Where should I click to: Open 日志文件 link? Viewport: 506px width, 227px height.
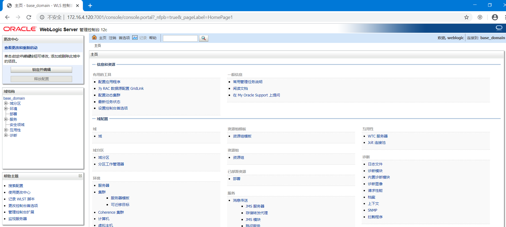[x=375, y=164]
